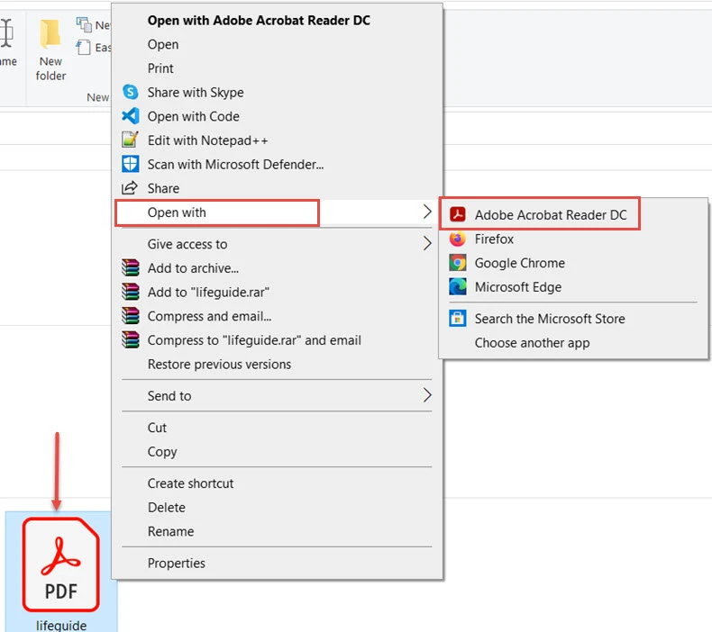Expand the Send to submenu arrow
The width and height of the screenshot is (712, 632).
click(427, 395)
